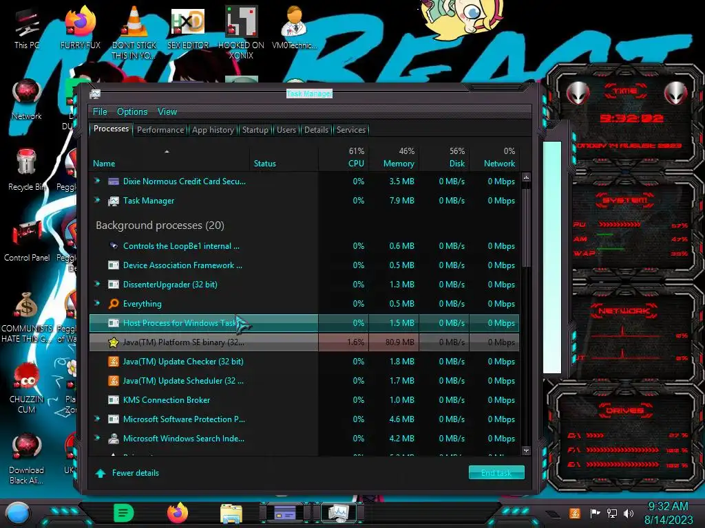
Task: Click the Java Platform SE binary star icon
Action: point(114,342)
